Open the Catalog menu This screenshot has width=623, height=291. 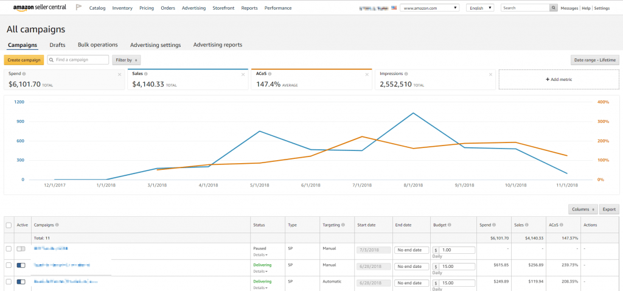[97, 8]
